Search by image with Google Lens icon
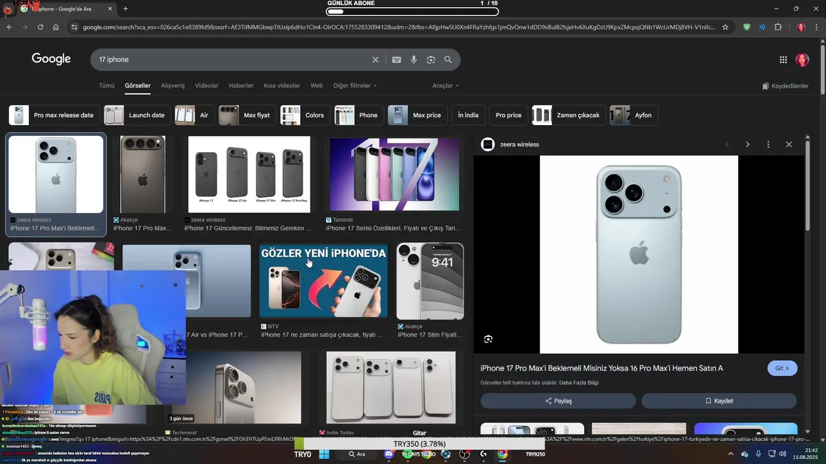Viewport: 826px width, 464px height. [x=431, y=59]
